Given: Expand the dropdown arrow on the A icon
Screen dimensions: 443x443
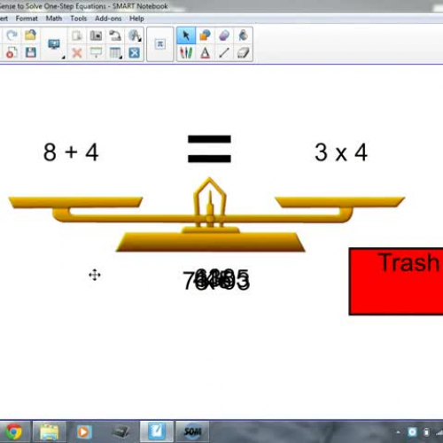Looking at the screenshot, I should click(140, 40).
